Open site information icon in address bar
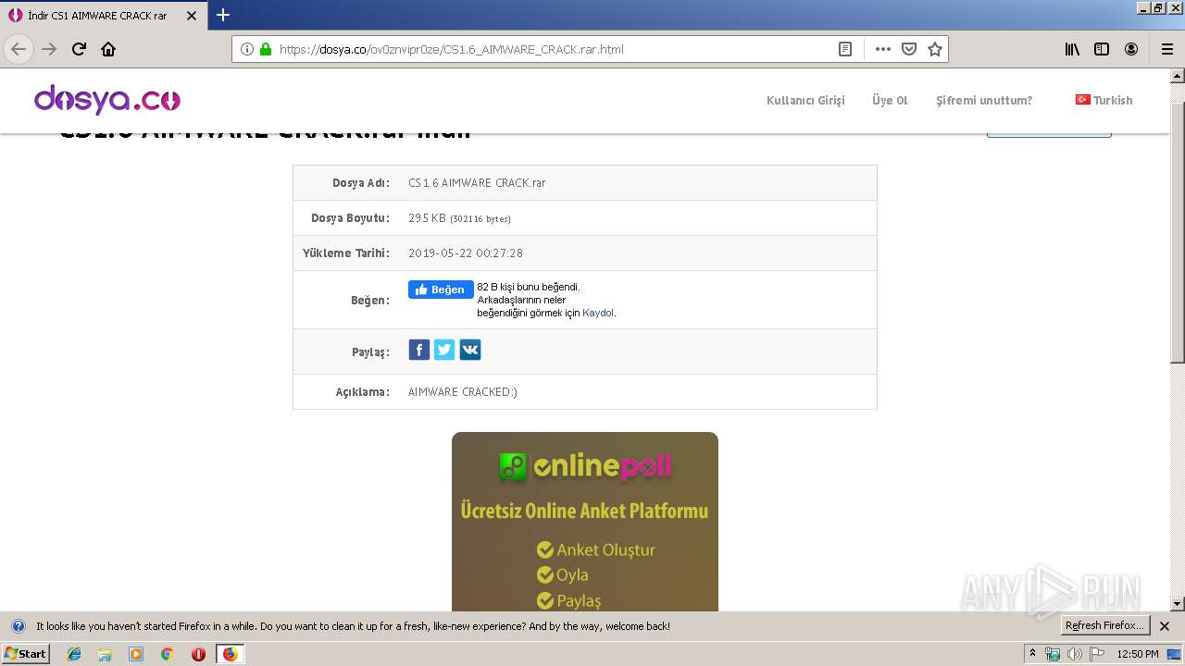 247,49
